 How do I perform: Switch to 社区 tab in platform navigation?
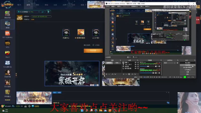[55, 5]
